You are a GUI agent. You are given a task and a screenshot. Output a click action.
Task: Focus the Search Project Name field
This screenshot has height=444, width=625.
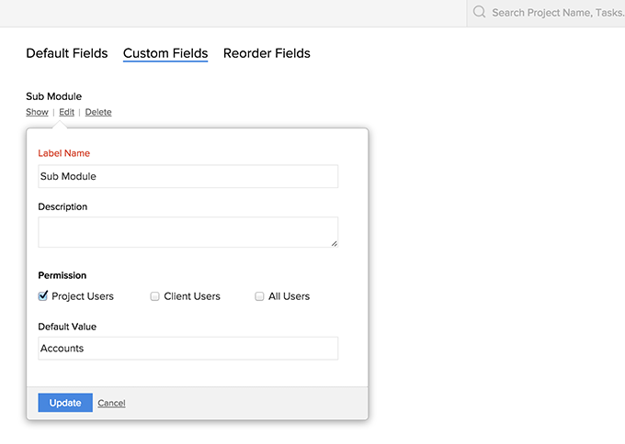click(556, 13)
